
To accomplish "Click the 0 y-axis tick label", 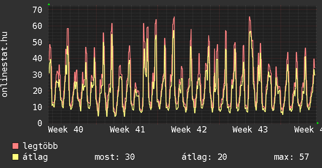I will (x=39, y=123).
